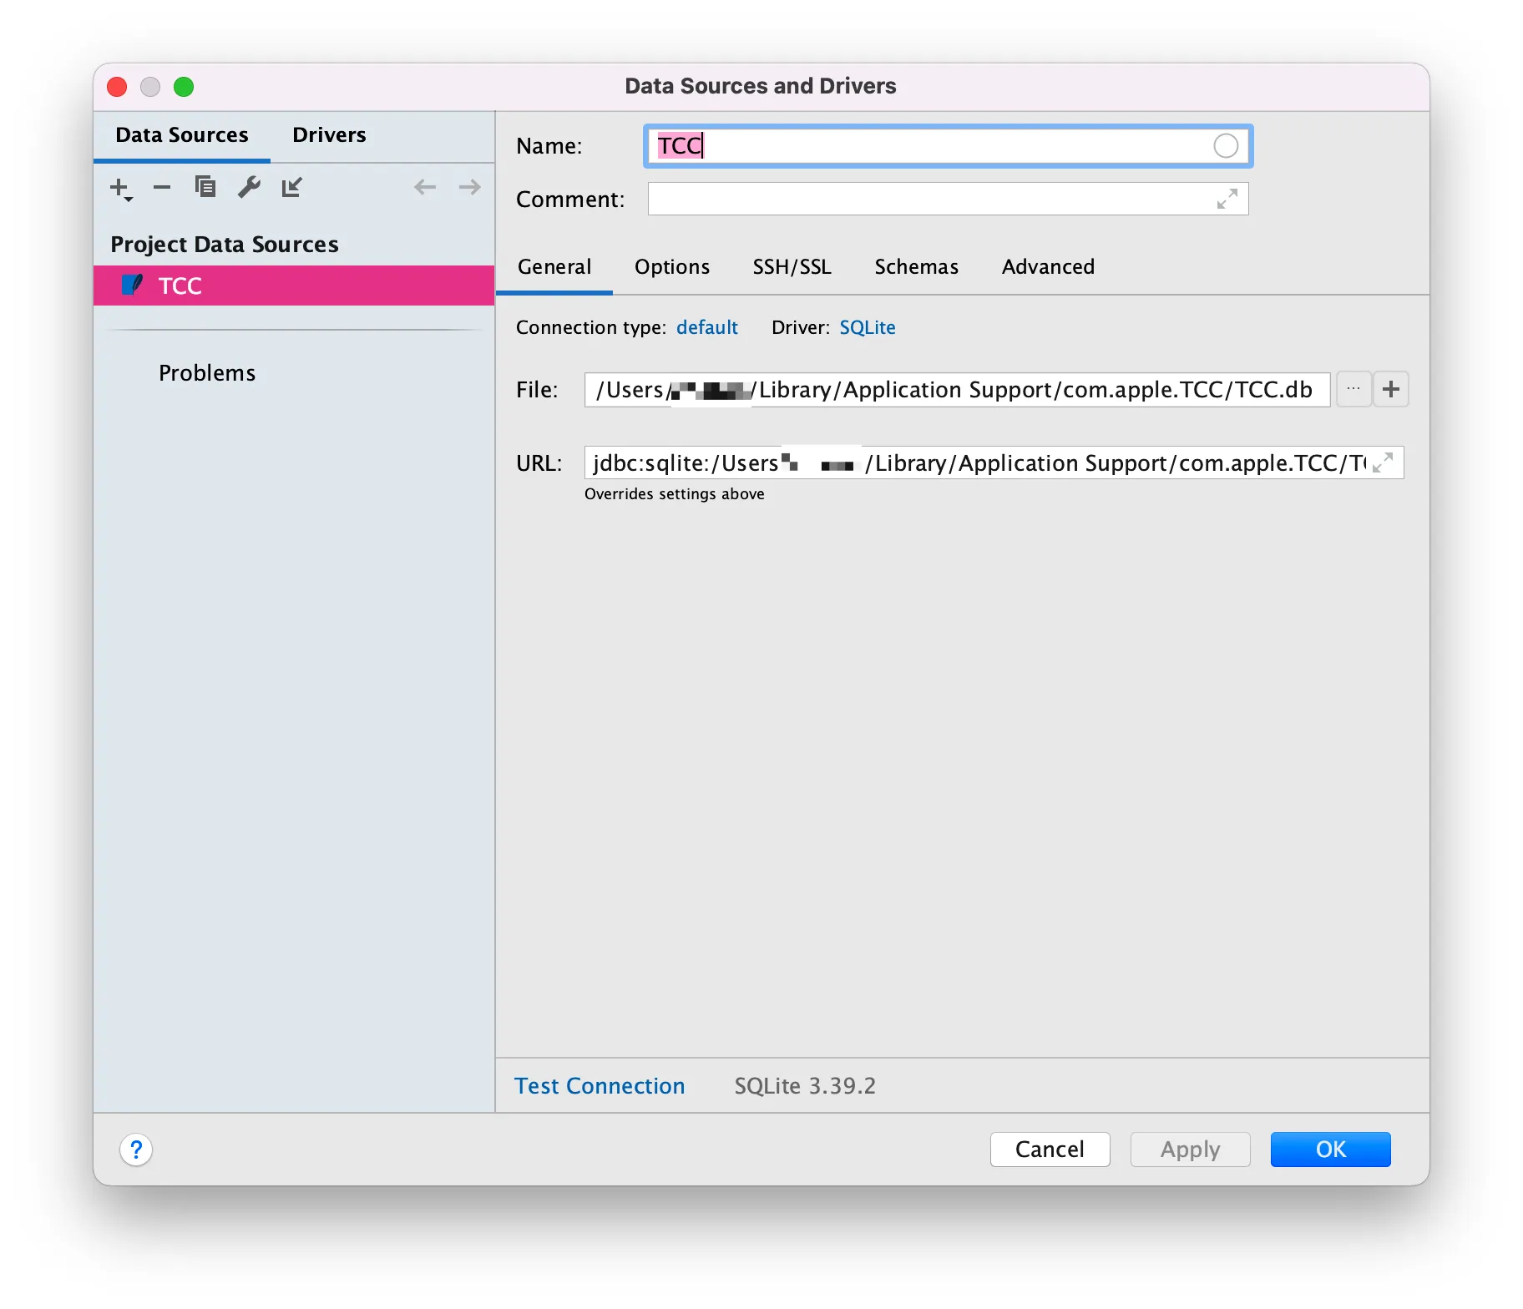Open the SQLite driver link
Screen dimensions: 1523x1309
point(868,327)
